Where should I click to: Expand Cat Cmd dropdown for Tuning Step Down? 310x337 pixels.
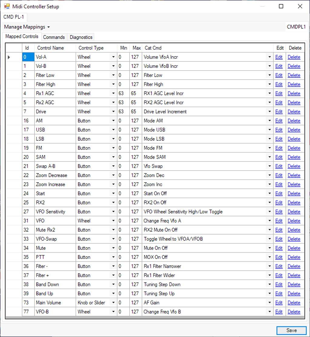point(269,285)
